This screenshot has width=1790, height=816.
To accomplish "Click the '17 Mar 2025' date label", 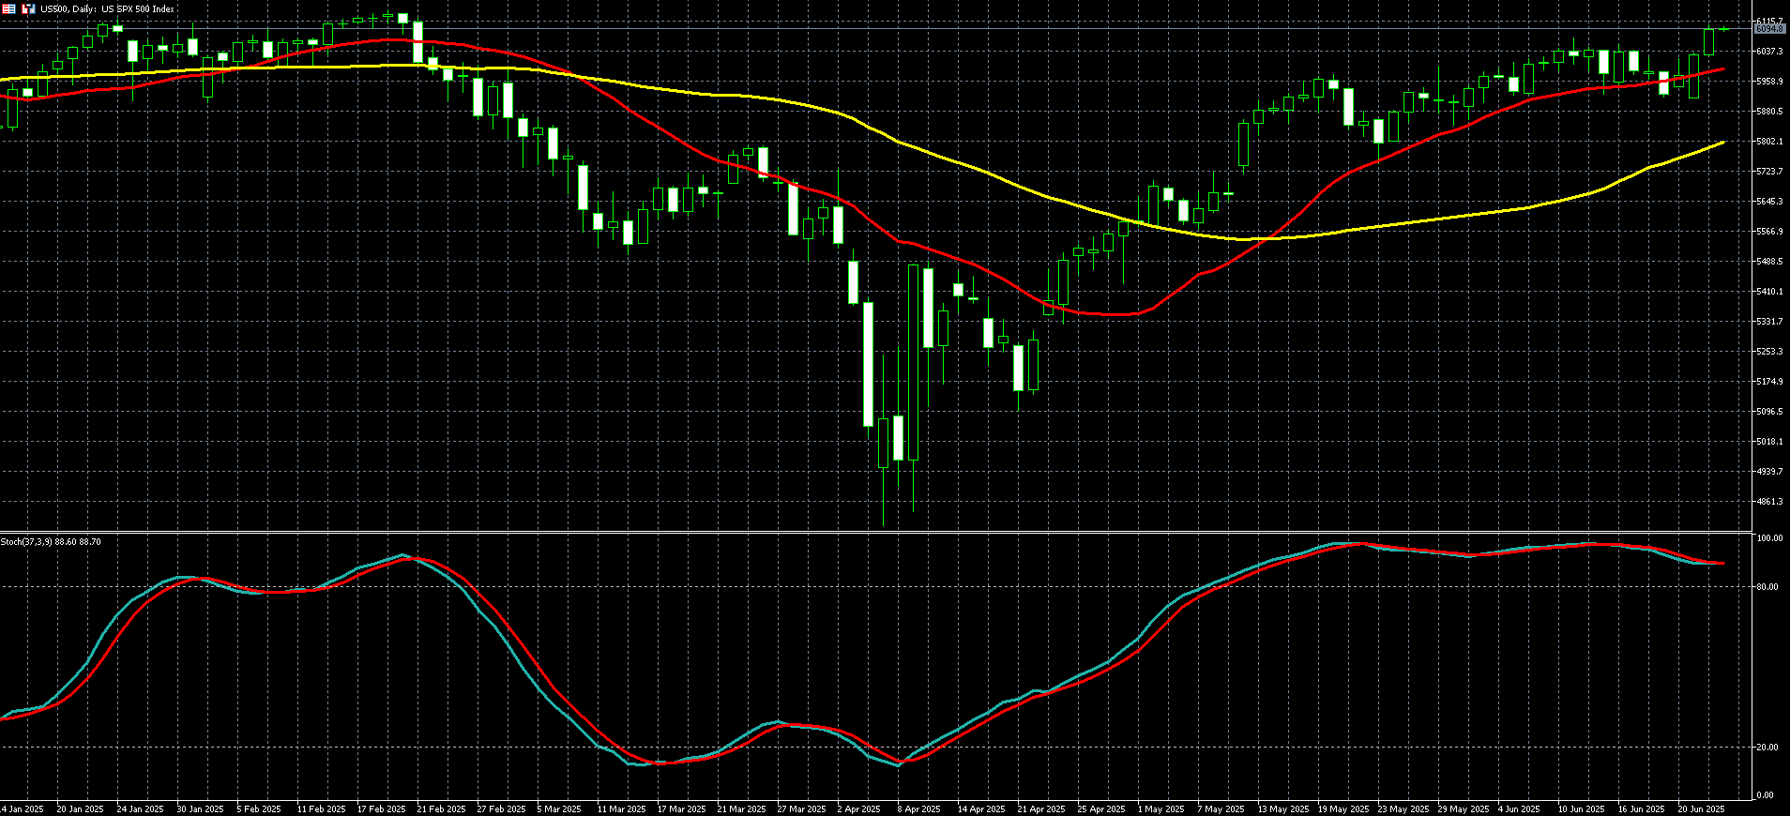I will pyautogui.click(x=681, y=808).
